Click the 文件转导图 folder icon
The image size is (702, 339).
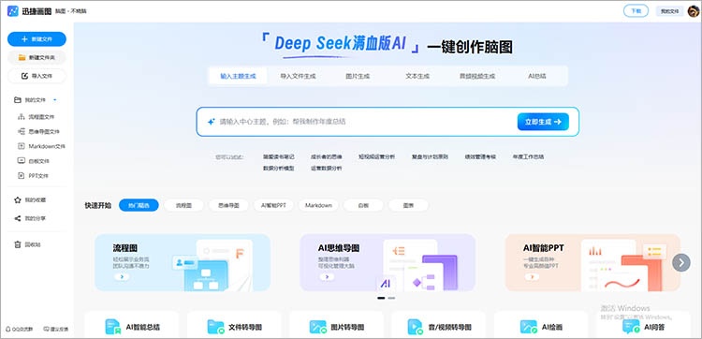[215, 327]
